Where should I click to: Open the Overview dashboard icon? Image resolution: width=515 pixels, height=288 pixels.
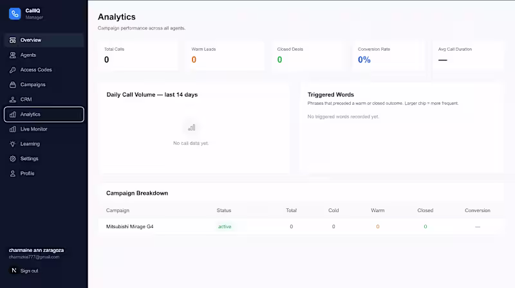[12, 40]
